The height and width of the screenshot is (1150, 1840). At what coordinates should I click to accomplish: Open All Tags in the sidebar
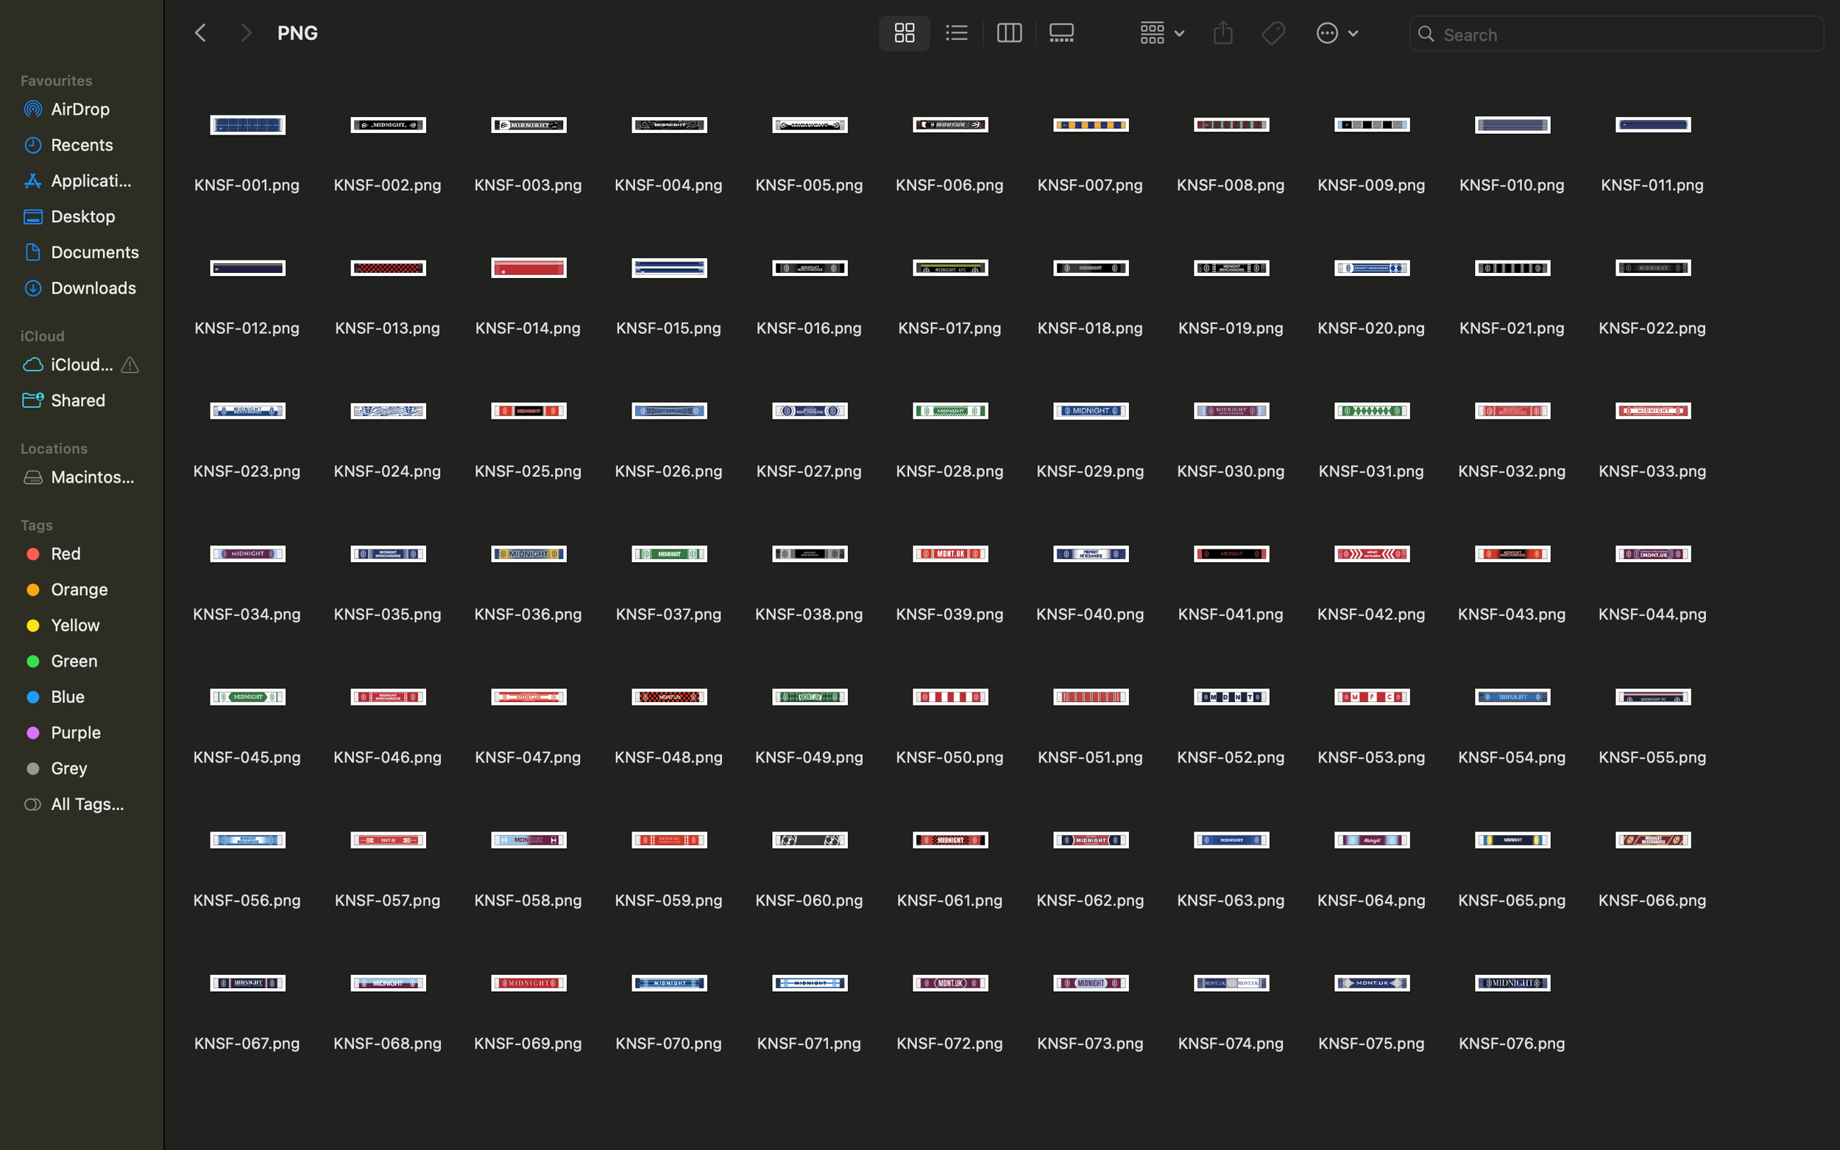coord(87,804)
